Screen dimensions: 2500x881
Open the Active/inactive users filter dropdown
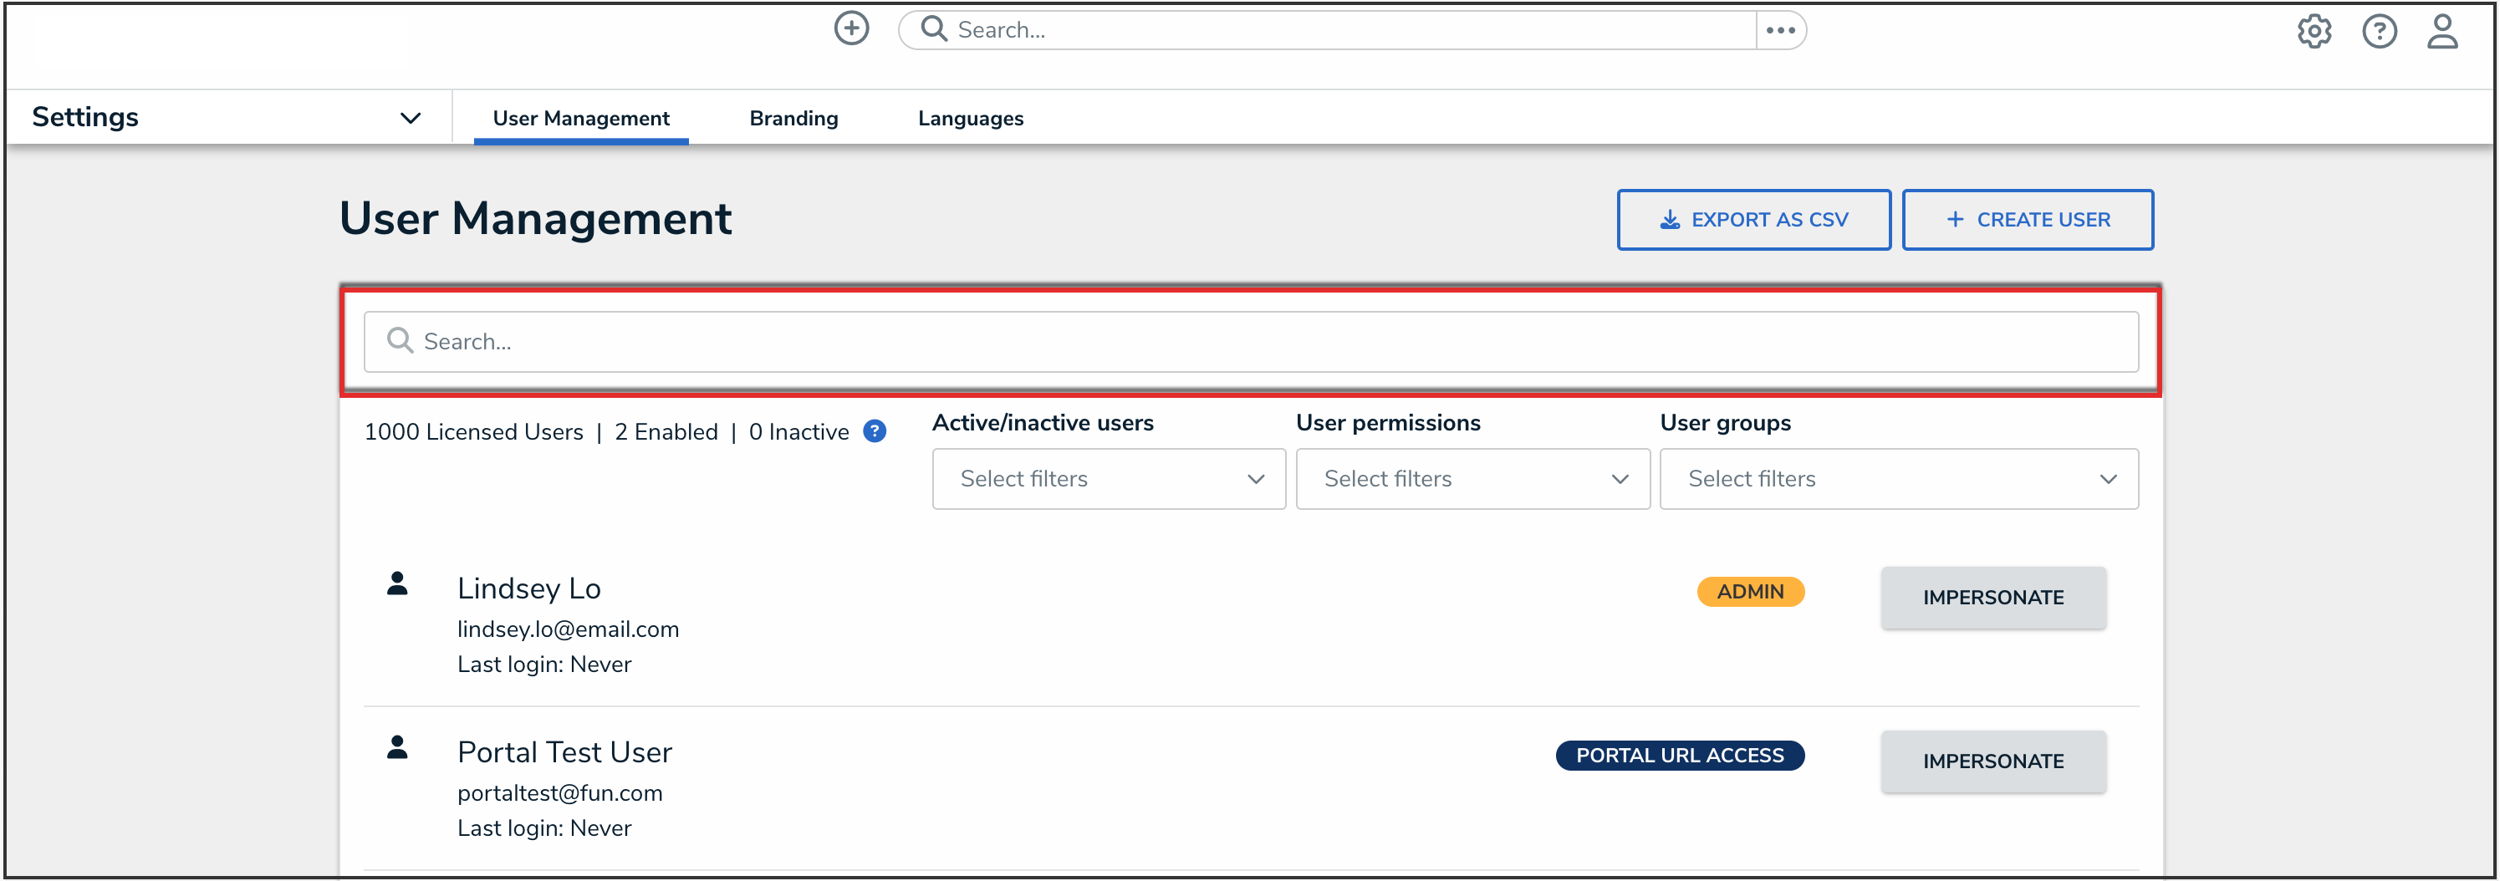click(x=1109, y=478)
